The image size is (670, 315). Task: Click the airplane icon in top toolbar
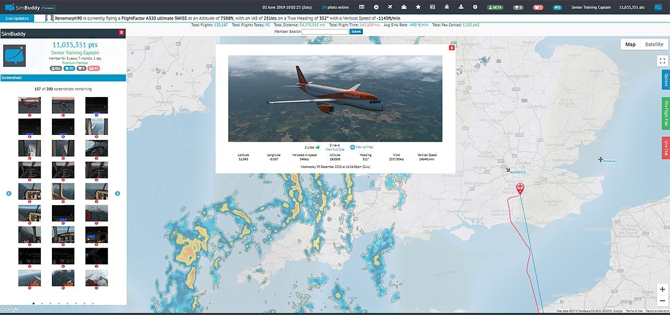(x=390, y=7)
